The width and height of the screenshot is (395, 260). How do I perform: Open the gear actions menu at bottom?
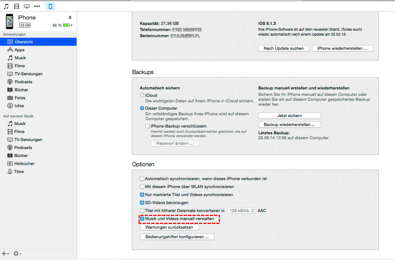click(x=17, y=253)
